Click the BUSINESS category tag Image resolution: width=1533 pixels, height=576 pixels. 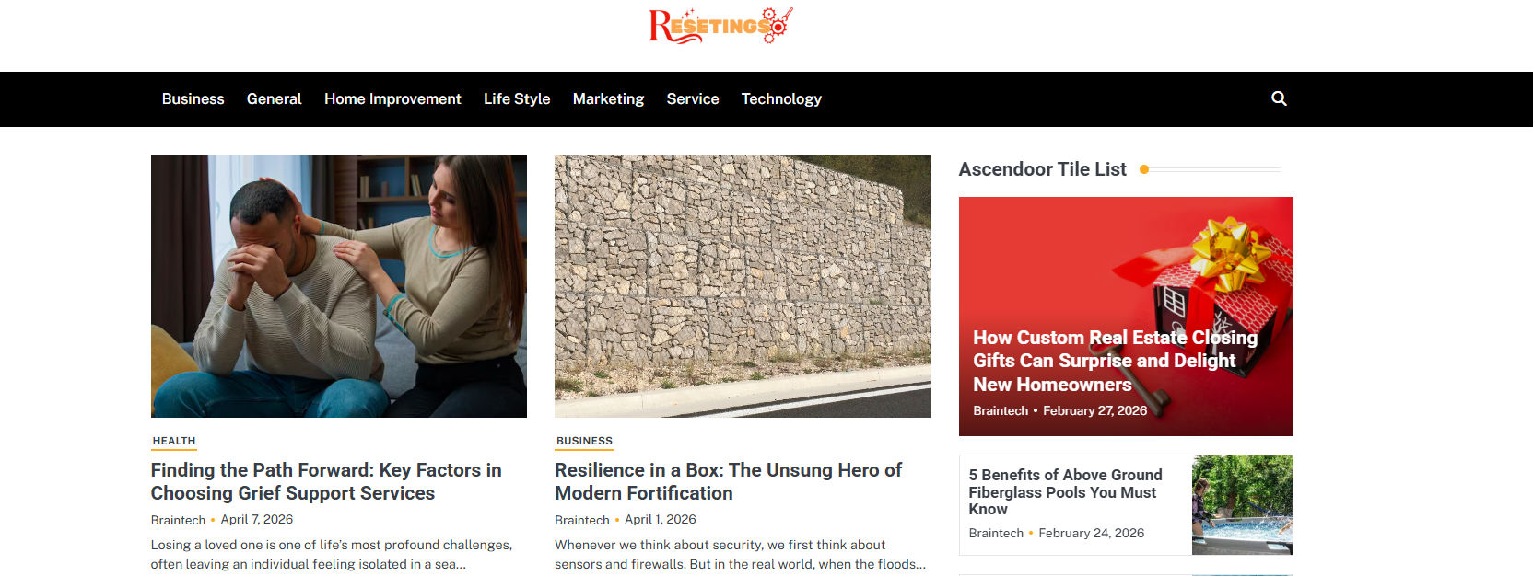(x=584, y=441)
